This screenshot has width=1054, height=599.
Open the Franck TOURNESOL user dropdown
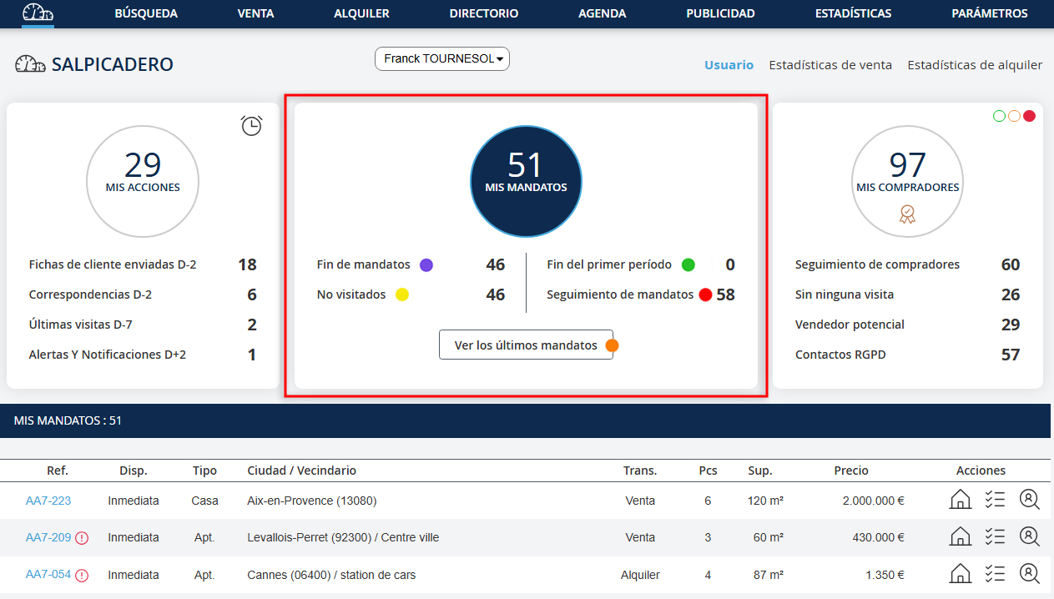442,59
